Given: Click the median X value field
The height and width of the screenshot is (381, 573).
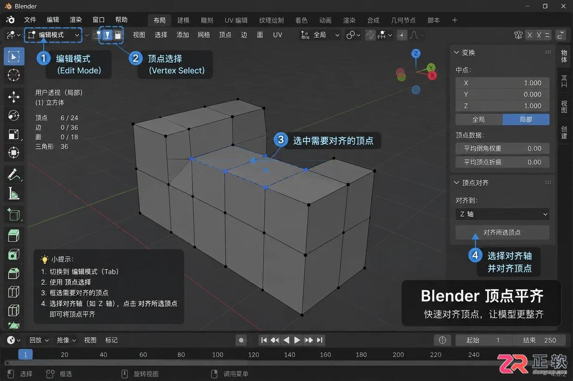Looking at the screenshot, I should tap(503, 83).
